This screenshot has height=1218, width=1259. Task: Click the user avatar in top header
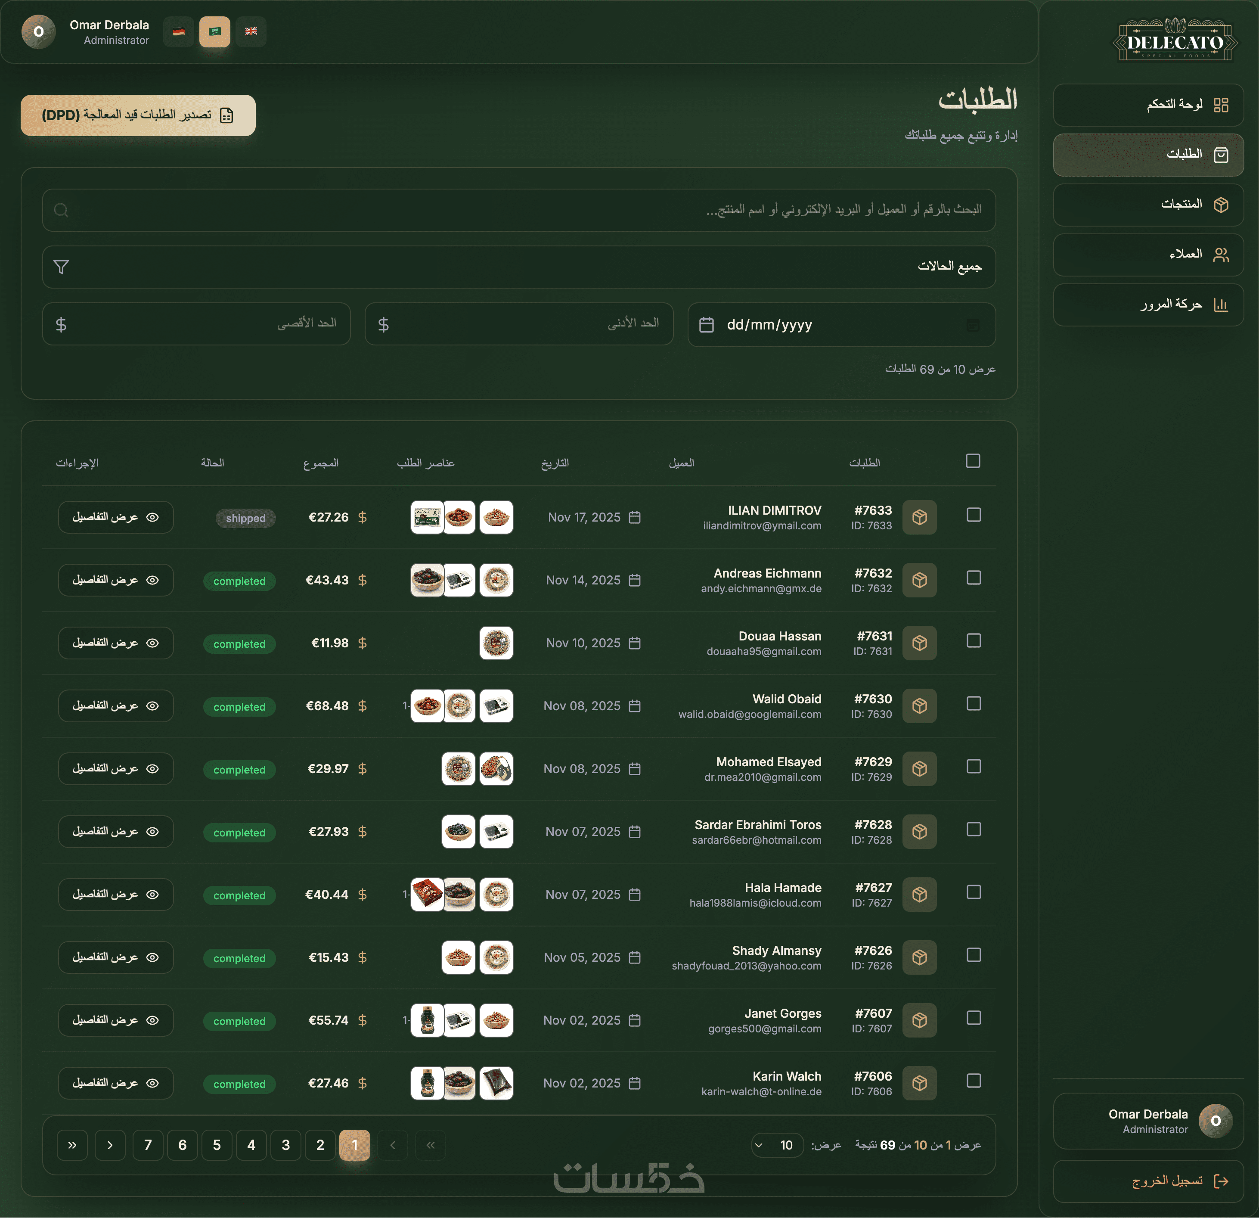pyautogui.click(x=39, y=31)
